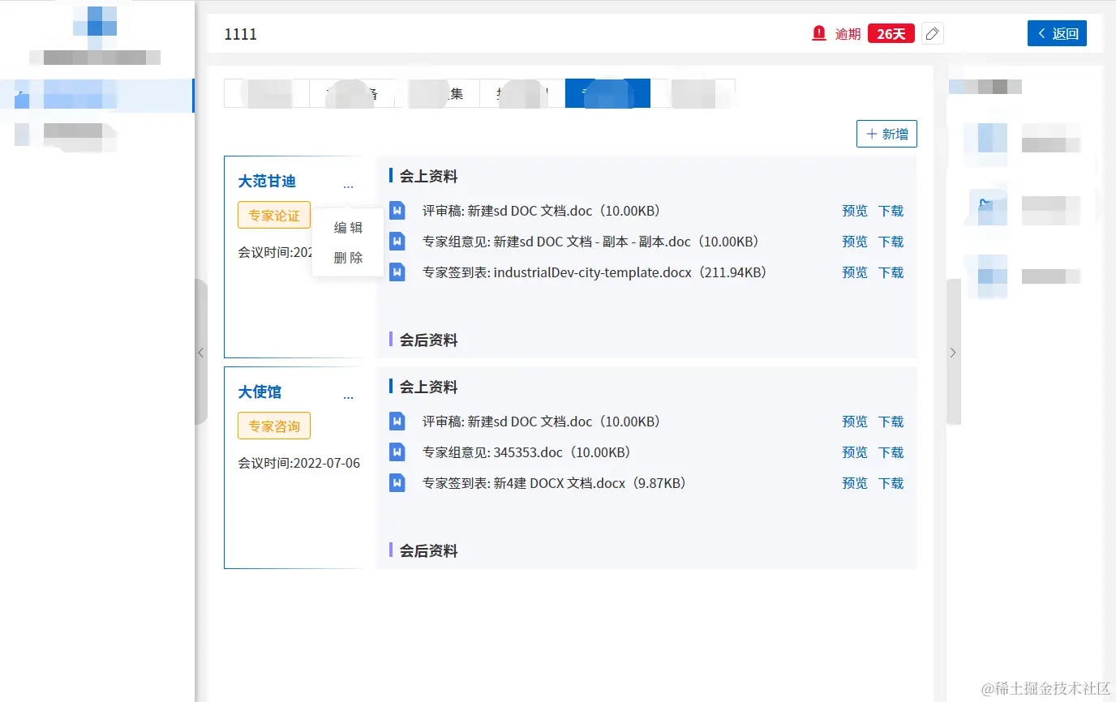This screenshot has width=1116, height=702.
Task: Preview 新4建 DOCX 文档.docx
Action: (855, 483)
